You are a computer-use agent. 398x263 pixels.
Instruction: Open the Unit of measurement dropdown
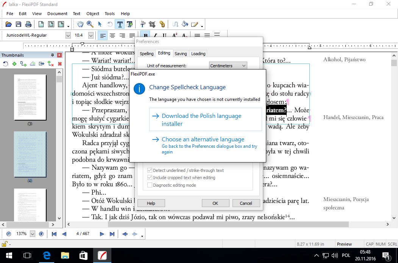point(243,65)
